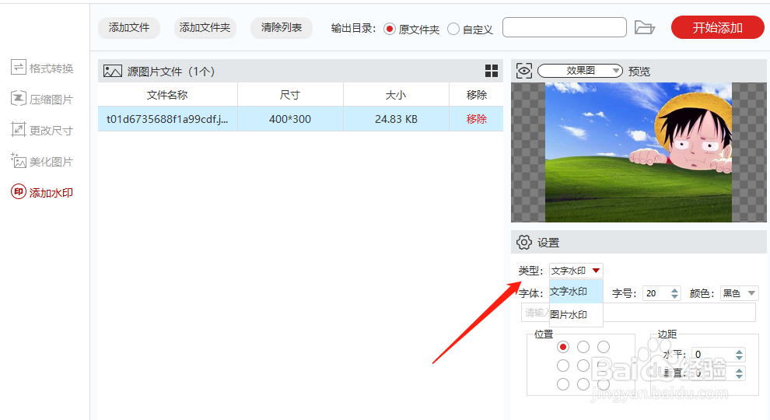Open the 更改尺寸 resize section
The height and width of the screenshot is (420, 770).
click(42, 130)
